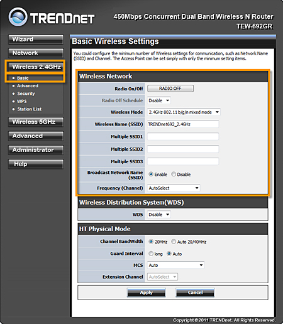Image resolution: width=283 pixels, height=324 pixels.
Task: Click the Cancel button
Action: point(195,293)
